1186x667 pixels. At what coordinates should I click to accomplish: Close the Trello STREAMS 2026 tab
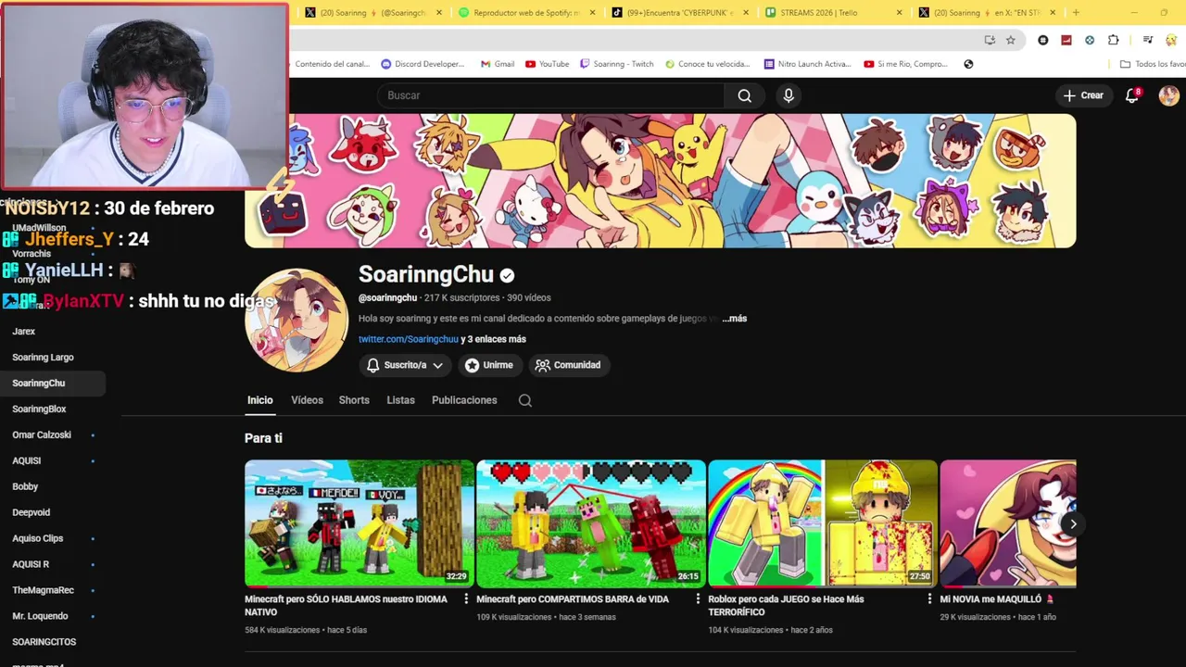899,13
